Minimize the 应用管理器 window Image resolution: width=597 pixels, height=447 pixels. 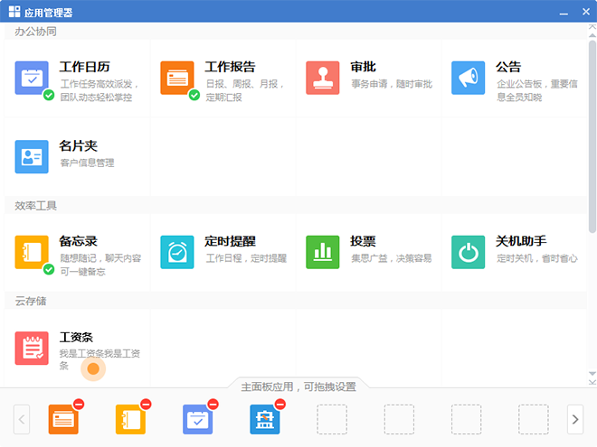coord(564,13)
